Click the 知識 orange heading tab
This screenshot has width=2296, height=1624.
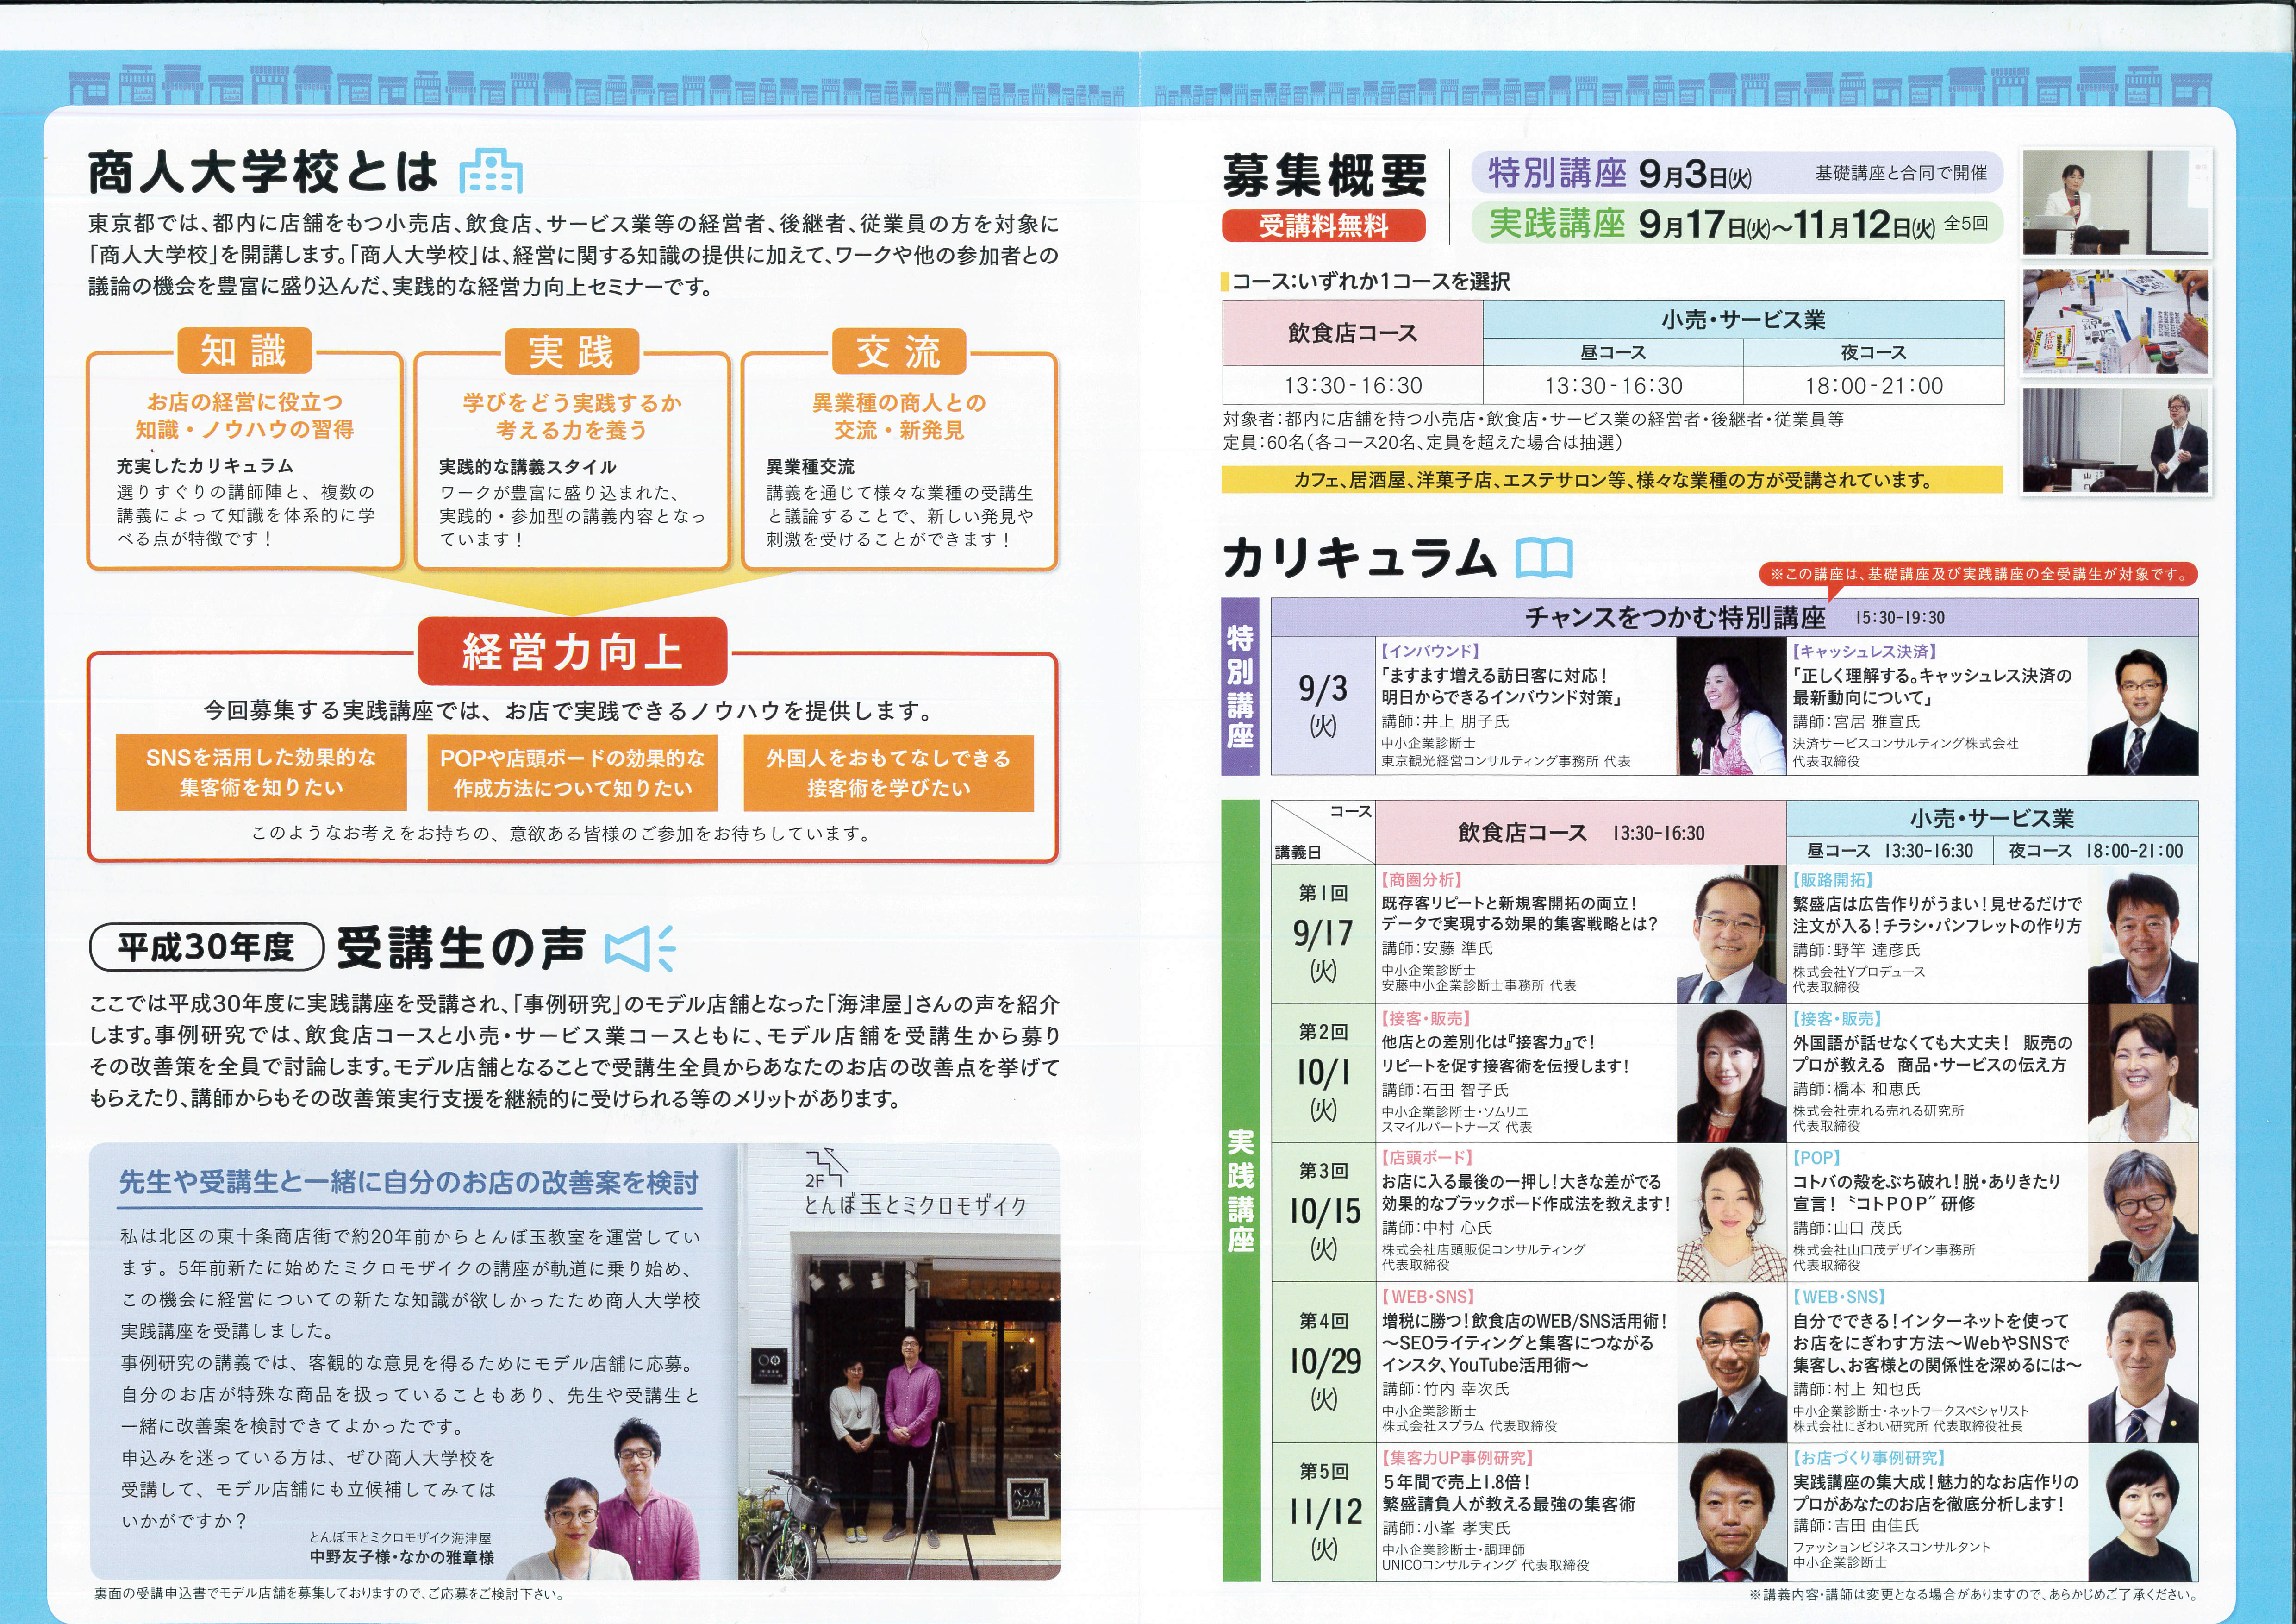pos(244,351)
